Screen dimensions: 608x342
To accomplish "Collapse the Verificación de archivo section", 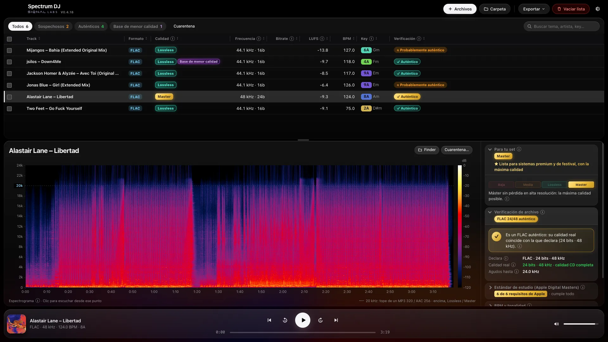I will [490, 212].
